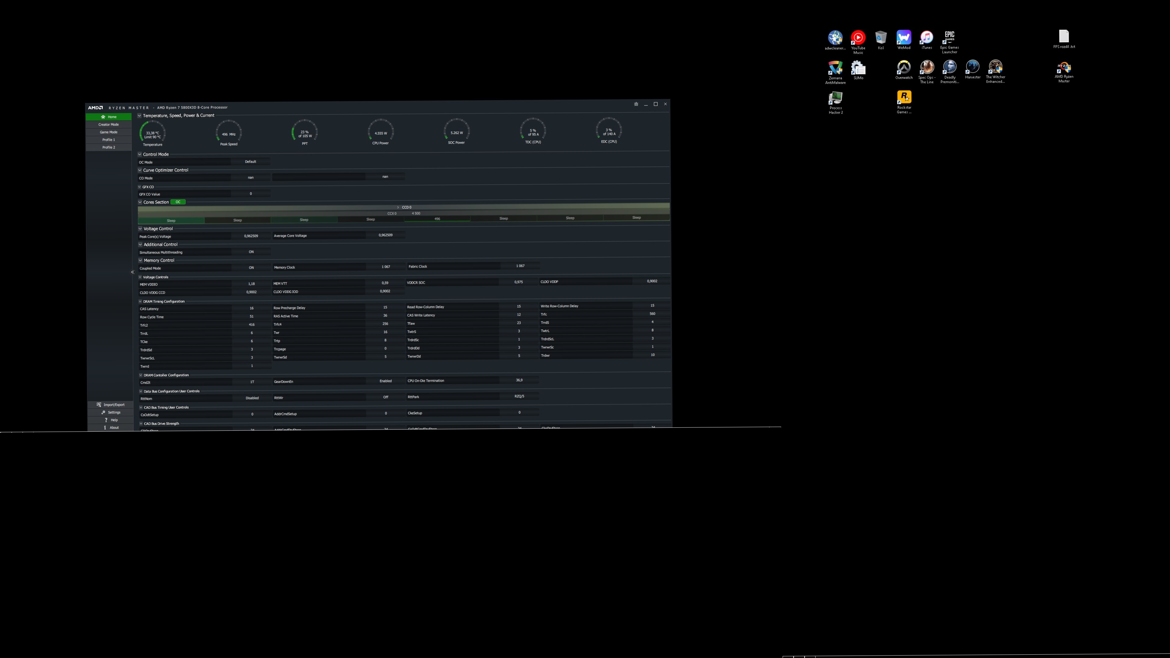This screenshot has height=658, width=1170.
Task: Toggle the green OC badge in Cores Section
Action: click(178, 202)
